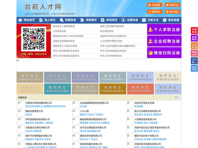Open link 全国年节及纪念日放假办法
The width and height of the screenshot is (198, 148).
coord(113,36)
